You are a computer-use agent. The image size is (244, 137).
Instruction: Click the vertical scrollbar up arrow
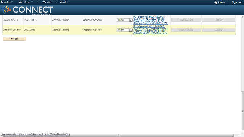pyautogui.click(x=242, y=17)
